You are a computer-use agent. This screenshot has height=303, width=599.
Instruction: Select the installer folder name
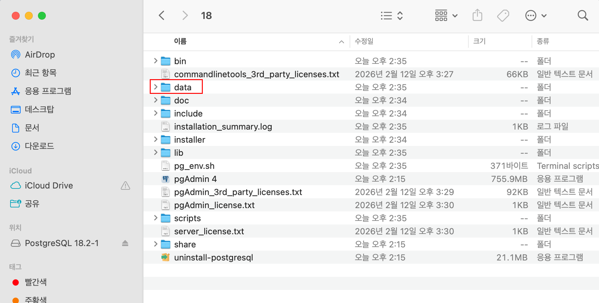coord(189,140)
